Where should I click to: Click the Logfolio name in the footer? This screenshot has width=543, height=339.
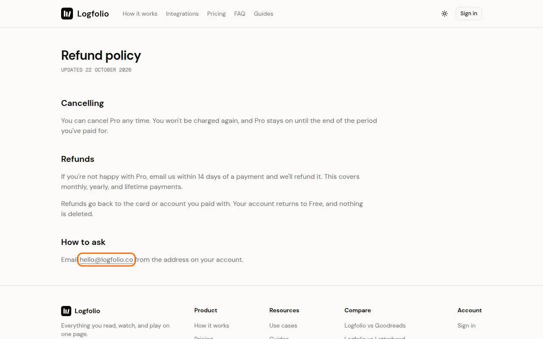87,311
